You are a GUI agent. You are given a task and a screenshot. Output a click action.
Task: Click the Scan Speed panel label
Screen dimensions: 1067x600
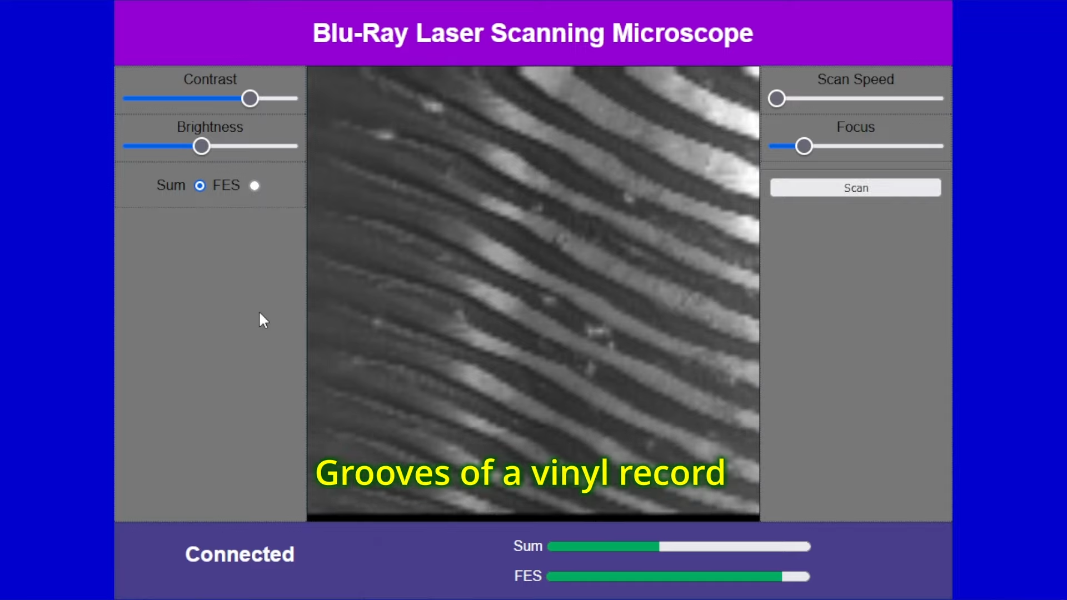click(x=855, y=79)
